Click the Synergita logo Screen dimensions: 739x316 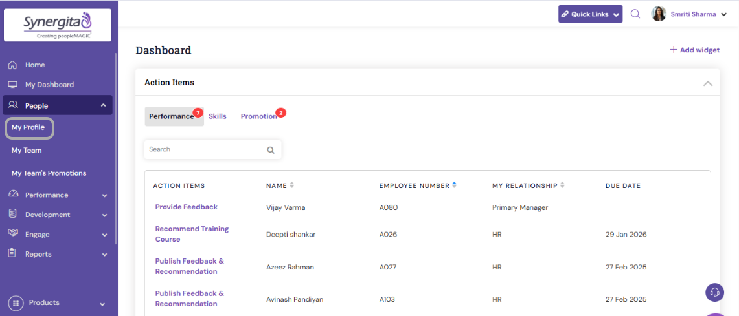coord(58,25)
